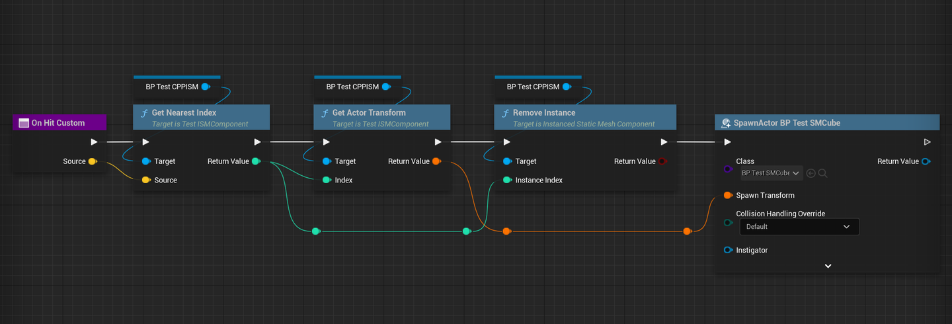Select the green reroute node below Get Nearest Index
Screen dimensions: 952x324
point(315,231)
